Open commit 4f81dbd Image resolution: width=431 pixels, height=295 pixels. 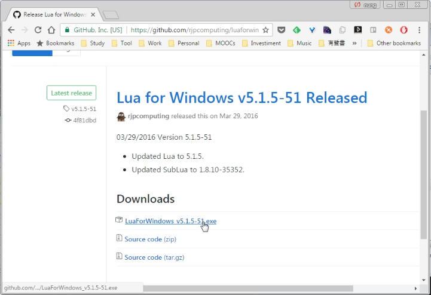[x=85, y=120]
